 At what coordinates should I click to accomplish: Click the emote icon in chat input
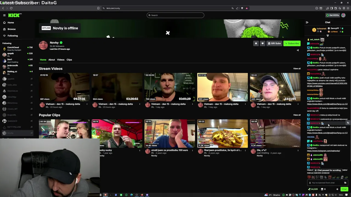345,183
